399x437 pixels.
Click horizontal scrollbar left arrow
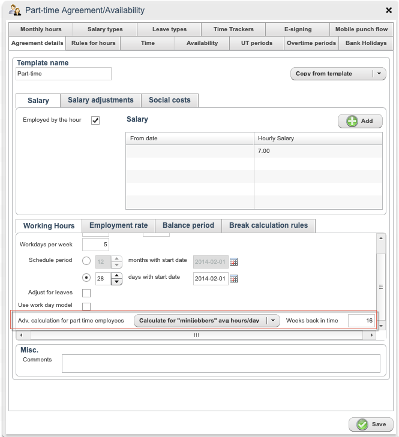tap(22, 335)
